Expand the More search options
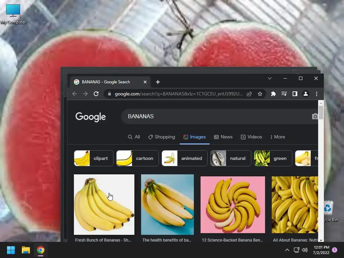344x258 pixels. pyautogui.click(x=278, y=137)
